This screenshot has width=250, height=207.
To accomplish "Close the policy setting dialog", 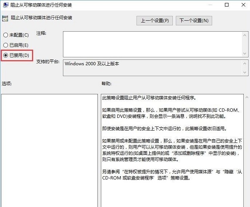I will [x=243, y=5].
